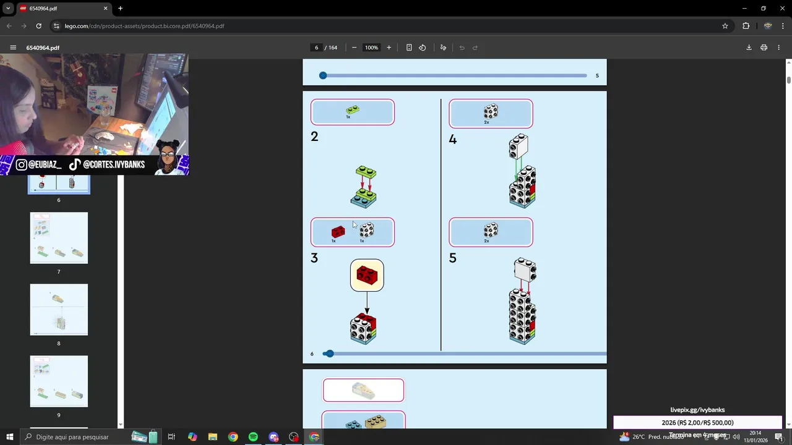Select page 9 thumbnail in sidebar
The height and width of the screenshot is (445, 792).
pyautogui.click(x=59, y=381)
